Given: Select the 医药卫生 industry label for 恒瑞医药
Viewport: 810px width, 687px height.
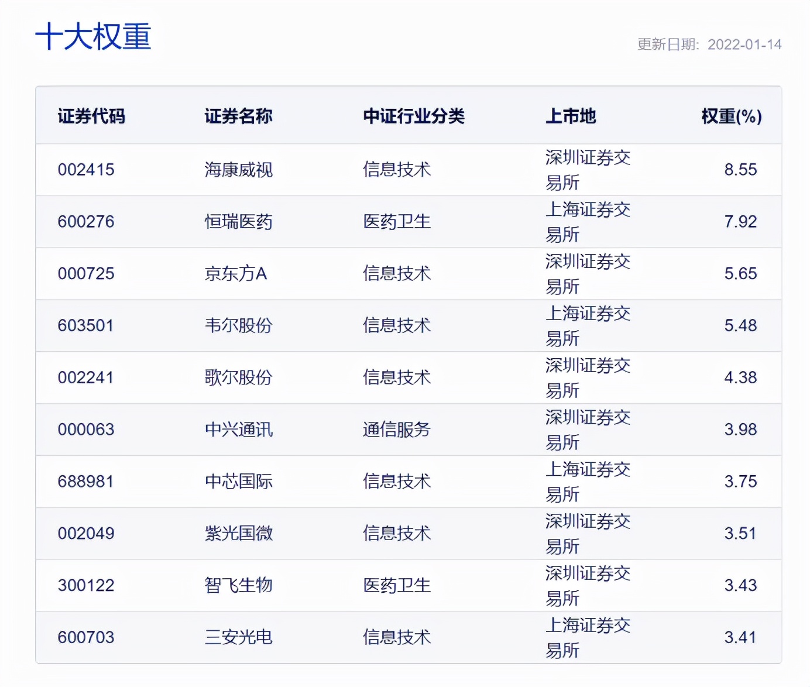Looking at the screenshot, I should coord(397,221).
